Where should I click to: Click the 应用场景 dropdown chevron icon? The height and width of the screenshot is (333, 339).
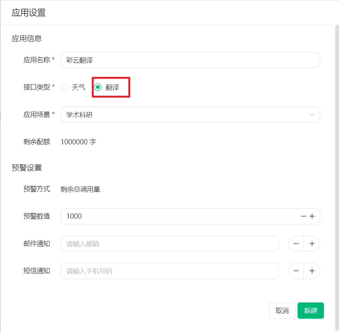point(312,115)
